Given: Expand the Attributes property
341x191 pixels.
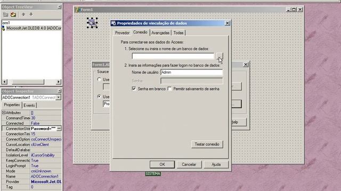Looking at the screenshot, I should click(4, 112).
